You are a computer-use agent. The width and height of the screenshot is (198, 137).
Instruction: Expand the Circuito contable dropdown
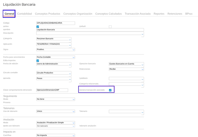coord(54,73)
